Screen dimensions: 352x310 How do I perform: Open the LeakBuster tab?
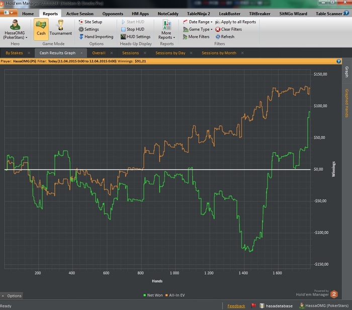(229, 14)
